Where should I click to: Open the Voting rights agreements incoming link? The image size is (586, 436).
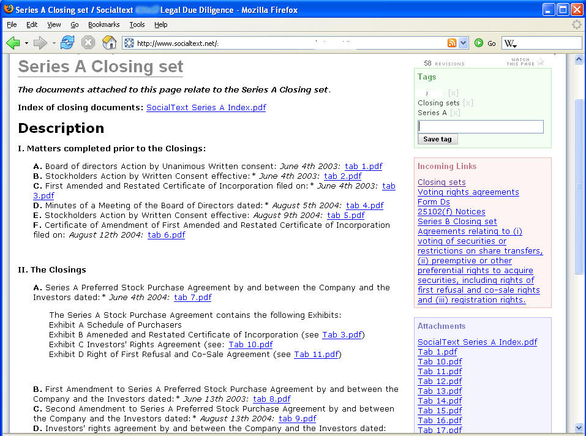click(x=468, y=192)
